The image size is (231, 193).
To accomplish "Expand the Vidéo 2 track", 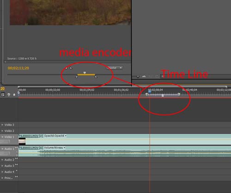I will (x=2, y=131).
